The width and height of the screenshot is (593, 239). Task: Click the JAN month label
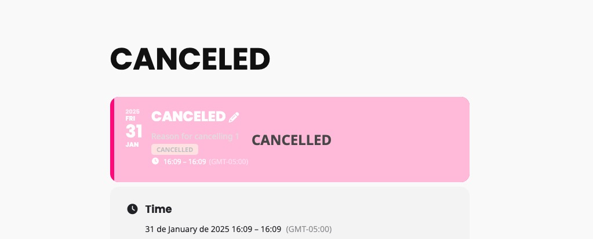pyautogui.click(x=132, y=144)
